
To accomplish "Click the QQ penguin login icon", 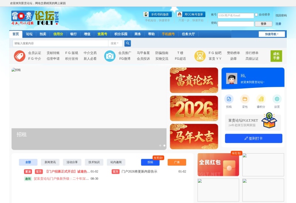I will coord(179,14).
